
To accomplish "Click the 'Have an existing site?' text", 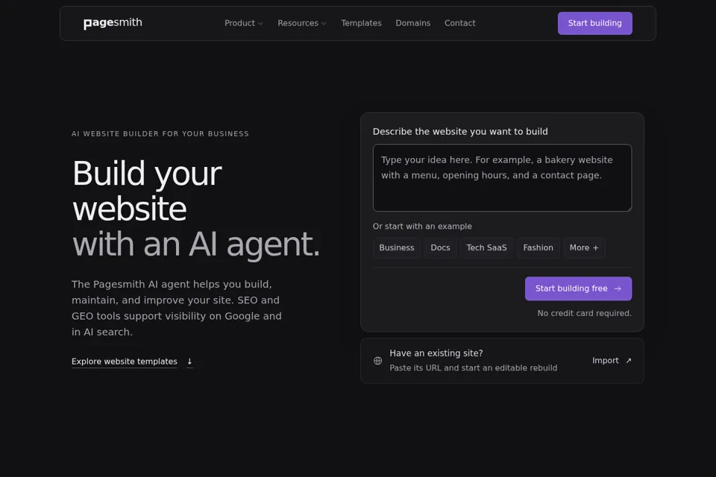I will (x=436, y=353).
